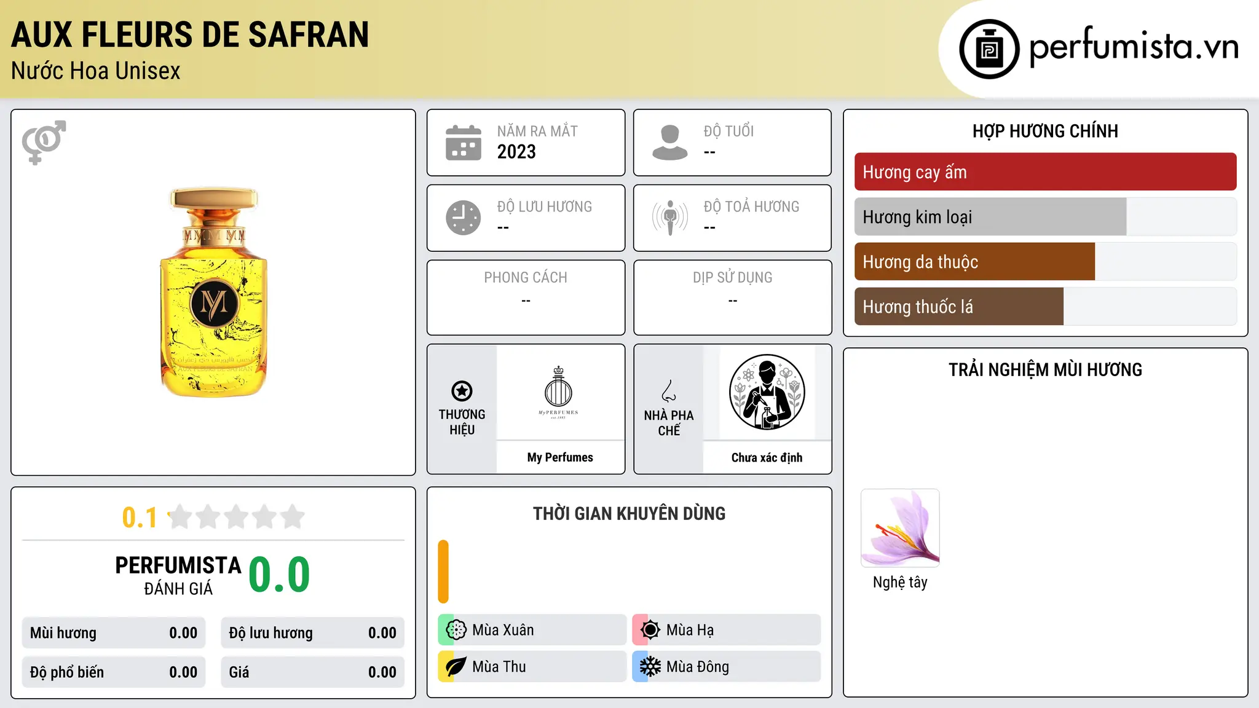Open the Nghệ tây saffron note image

point(900,528)
